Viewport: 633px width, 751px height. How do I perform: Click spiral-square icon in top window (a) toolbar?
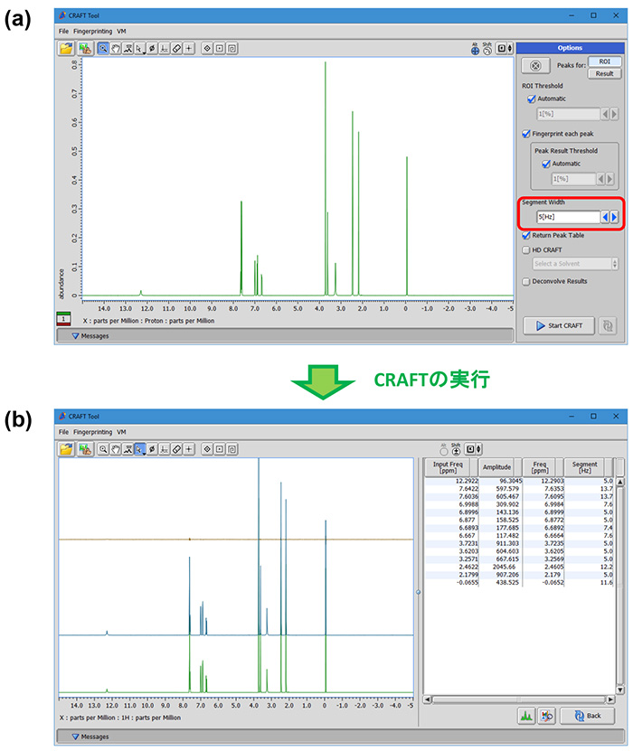(231, 49)
